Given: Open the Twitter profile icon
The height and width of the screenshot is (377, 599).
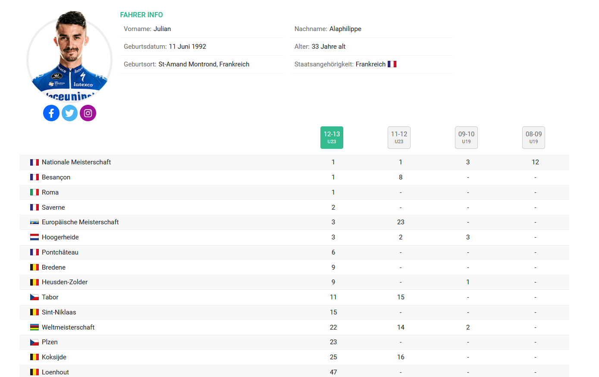Looking at the screenshot, I should (x=69, y=113).
